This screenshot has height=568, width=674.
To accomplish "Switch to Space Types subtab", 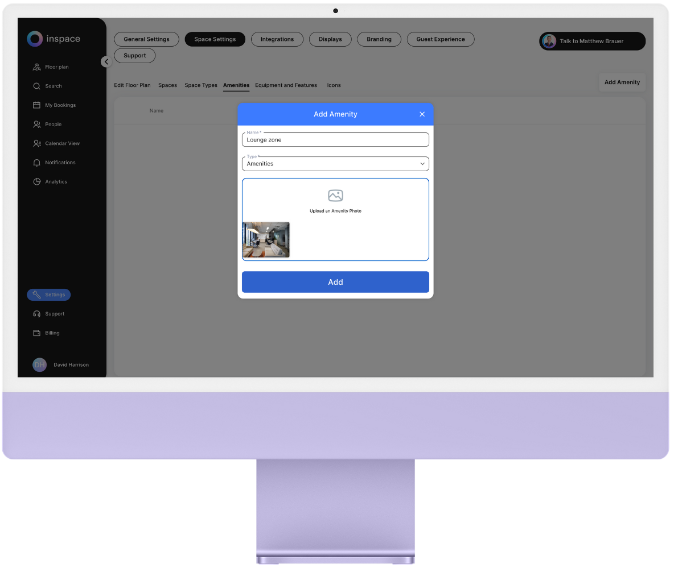I will [x=201, y=85].
